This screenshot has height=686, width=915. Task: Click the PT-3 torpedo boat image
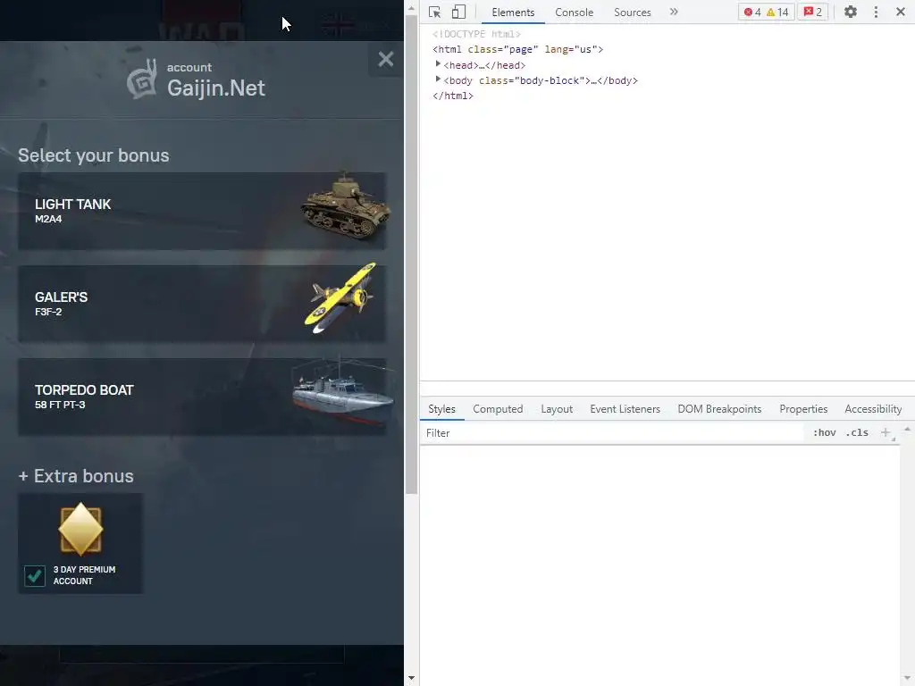pyautogui.click(x=343, y=391)
